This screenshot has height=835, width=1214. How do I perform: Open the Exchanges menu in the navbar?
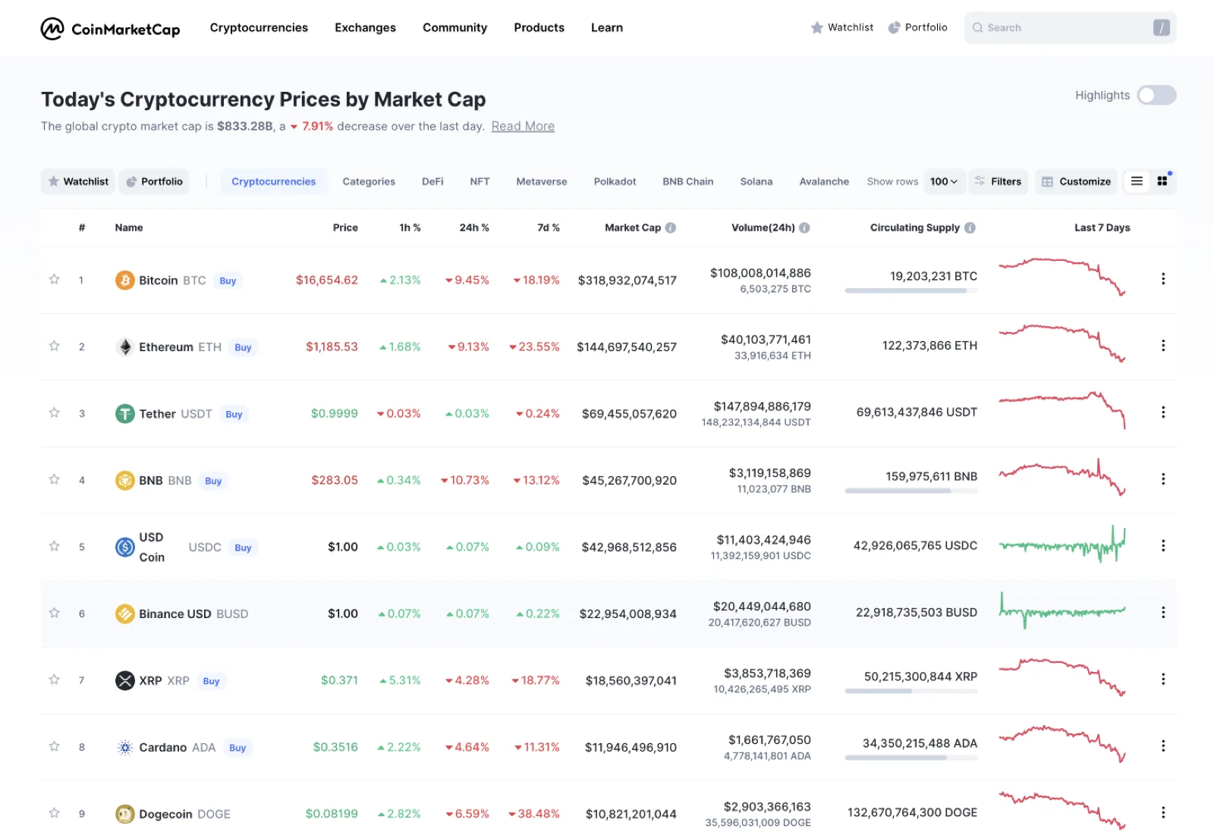(365, 28)
